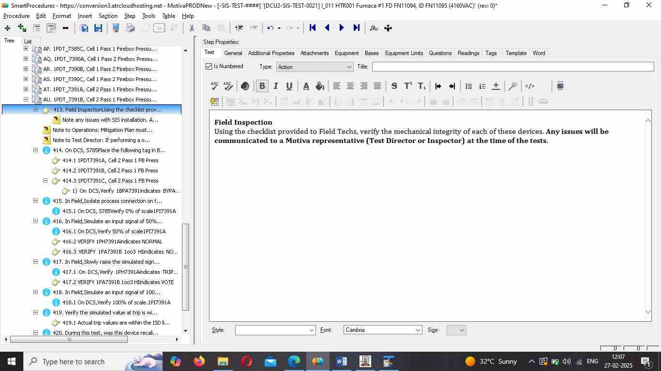Click the Insert Table icon
Image resolution: width=661 pixels, height=371 pixels.
(214, 101)
